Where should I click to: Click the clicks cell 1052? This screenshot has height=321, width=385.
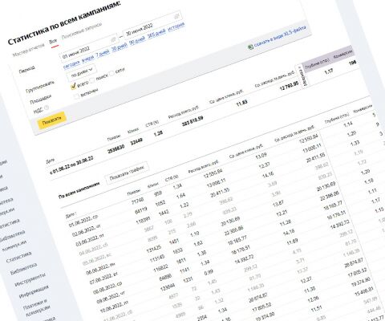[160, 204]
